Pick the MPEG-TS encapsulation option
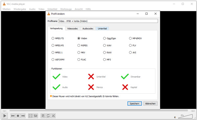Screen dimensions: 197x120 tap(53, 38)
